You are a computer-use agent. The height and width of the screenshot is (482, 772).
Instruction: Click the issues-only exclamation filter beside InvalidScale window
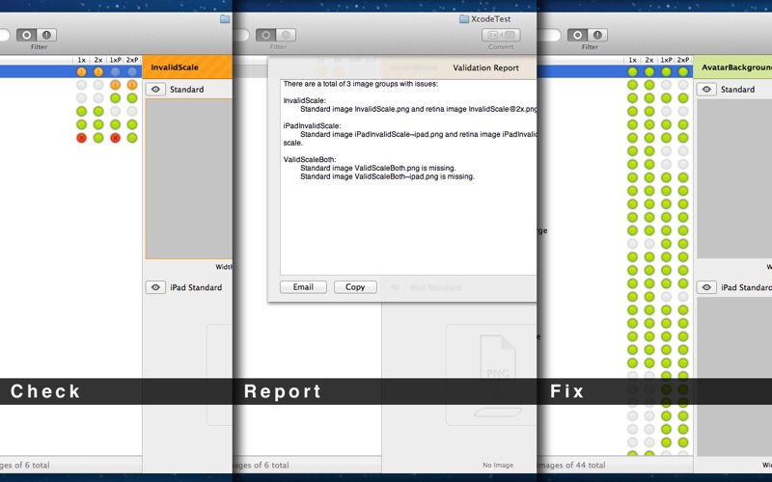[x=48, y=35]
